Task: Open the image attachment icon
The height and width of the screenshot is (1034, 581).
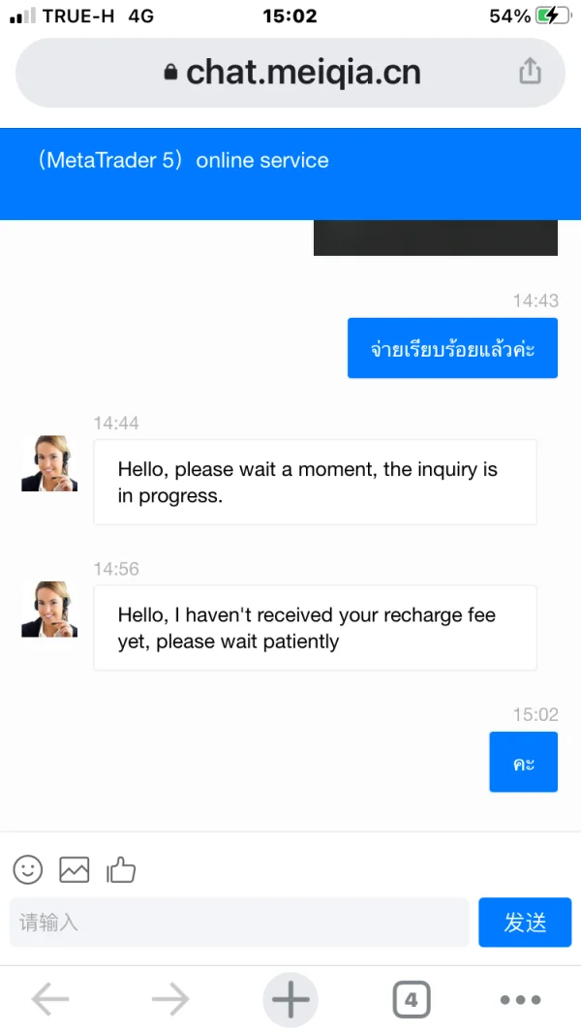Action: (75, 869)
